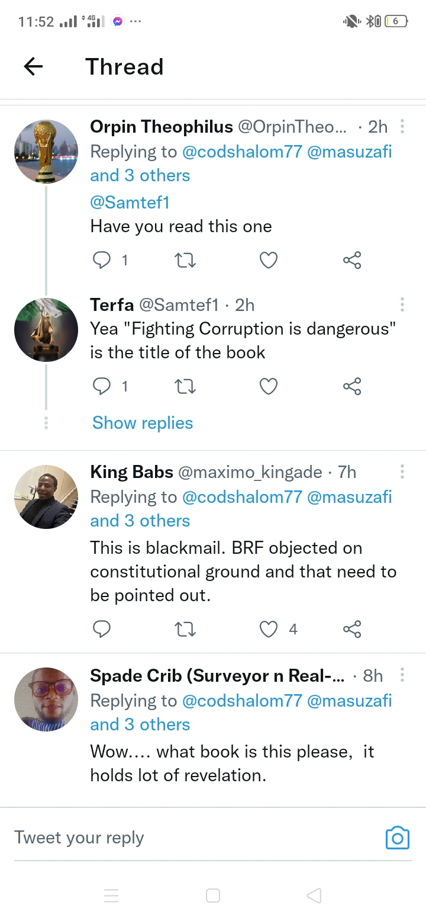Image resolution: width=426 pixels, height=924 pixels.
Task: Open the @Samtef1 mention link
Action: point(130,203)
